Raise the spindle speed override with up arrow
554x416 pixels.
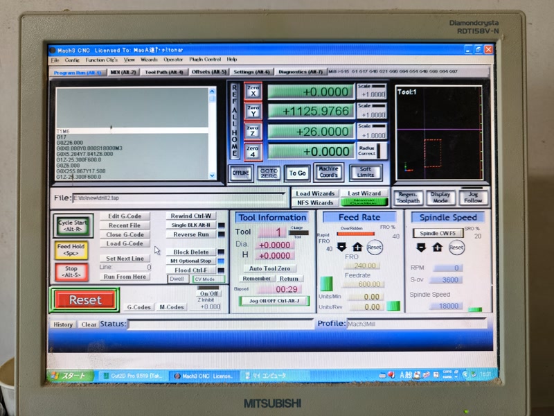coord(438,248)
